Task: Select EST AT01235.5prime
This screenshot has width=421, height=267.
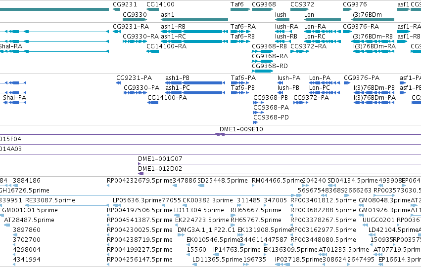Action: pos(343,250)
